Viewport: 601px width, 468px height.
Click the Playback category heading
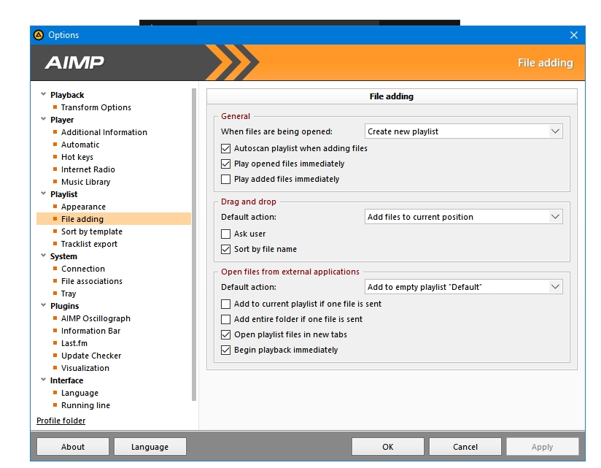(x=67, y=95)
